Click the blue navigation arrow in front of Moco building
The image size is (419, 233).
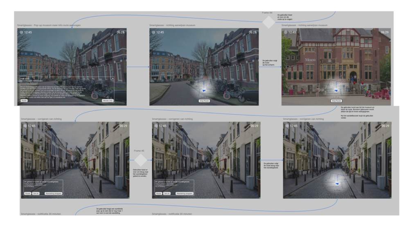tap(336, 91)
